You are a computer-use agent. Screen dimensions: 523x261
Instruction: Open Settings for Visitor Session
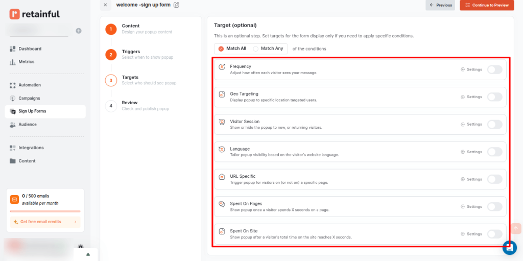pyautogui.click(x=471, y=124)
